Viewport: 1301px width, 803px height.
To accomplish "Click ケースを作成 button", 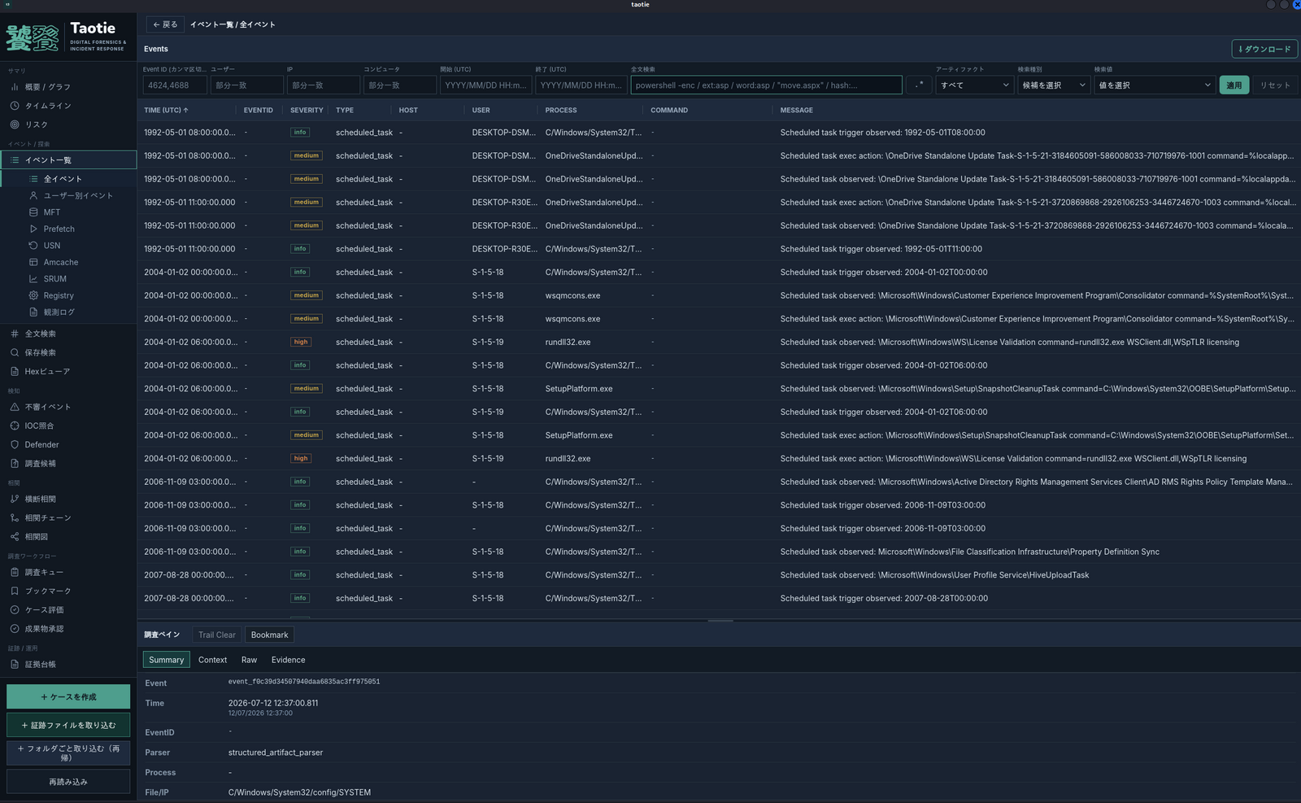I will [68, 696].
